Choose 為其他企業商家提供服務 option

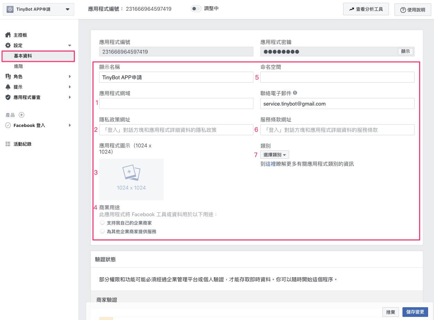[x=102, y=232]
